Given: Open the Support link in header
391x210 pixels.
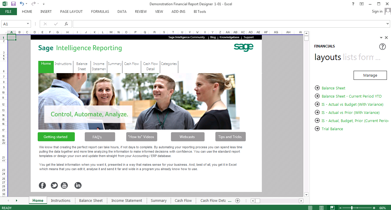Looking at the screenshot, I should coord(249,37).
